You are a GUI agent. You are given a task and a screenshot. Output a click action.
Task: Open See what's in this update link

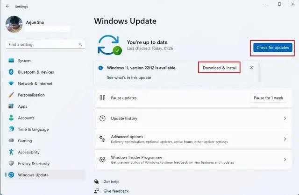coord(129,77)
